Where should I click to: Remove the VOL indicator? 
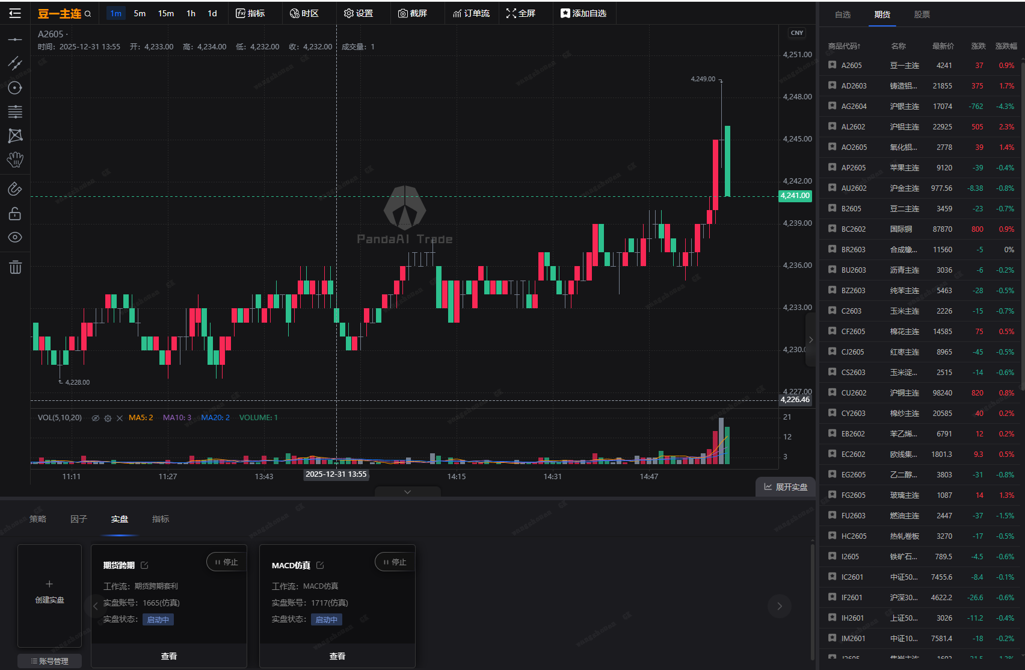click(x=120, y=418)
